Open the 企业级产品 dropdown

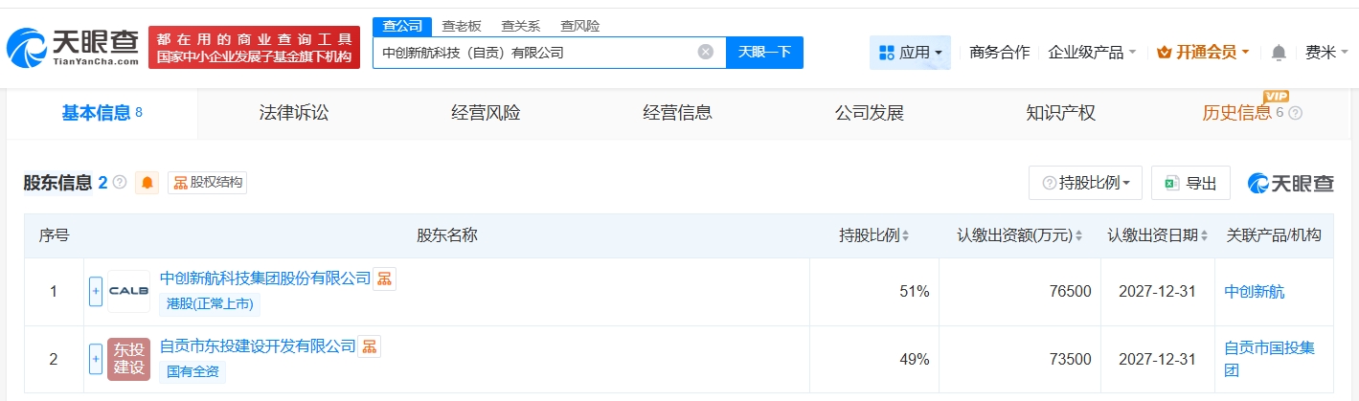(x=1092, y=53)
